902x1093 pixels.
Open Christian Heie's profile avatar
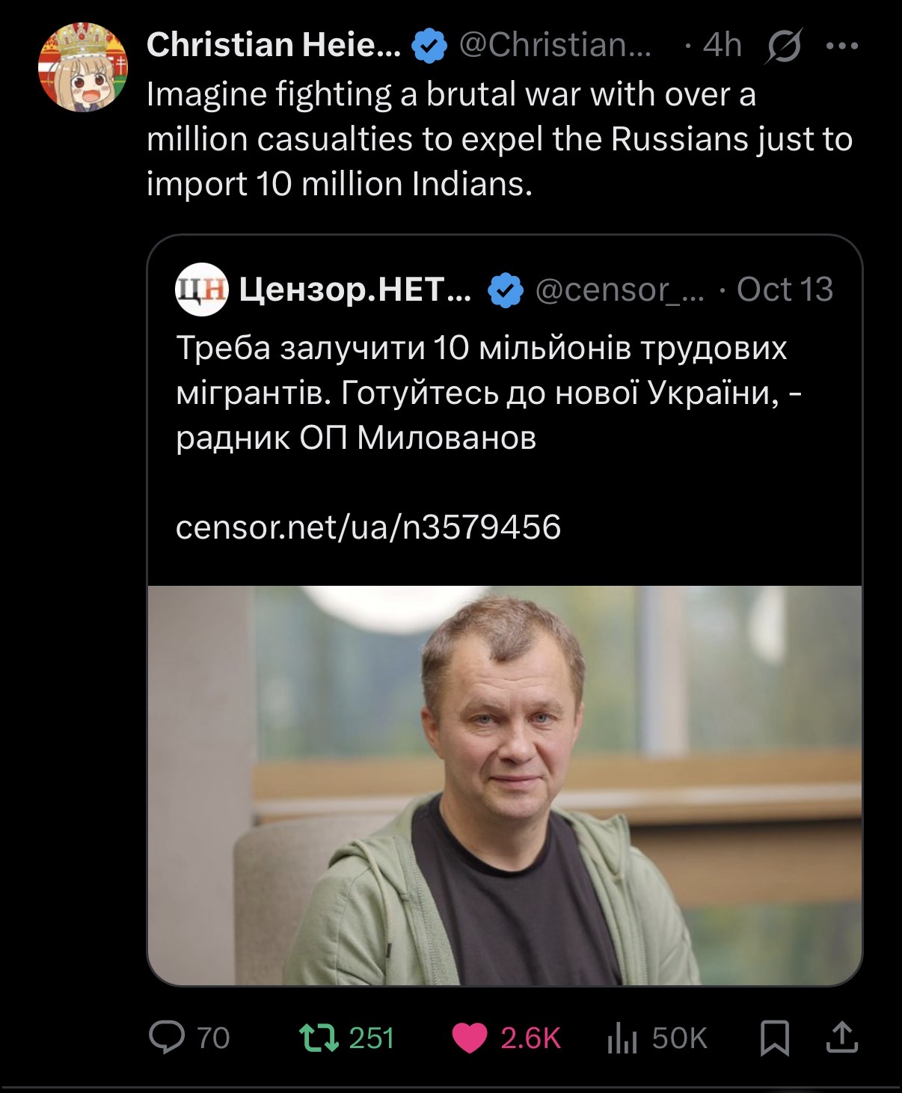tap(83, 67)
